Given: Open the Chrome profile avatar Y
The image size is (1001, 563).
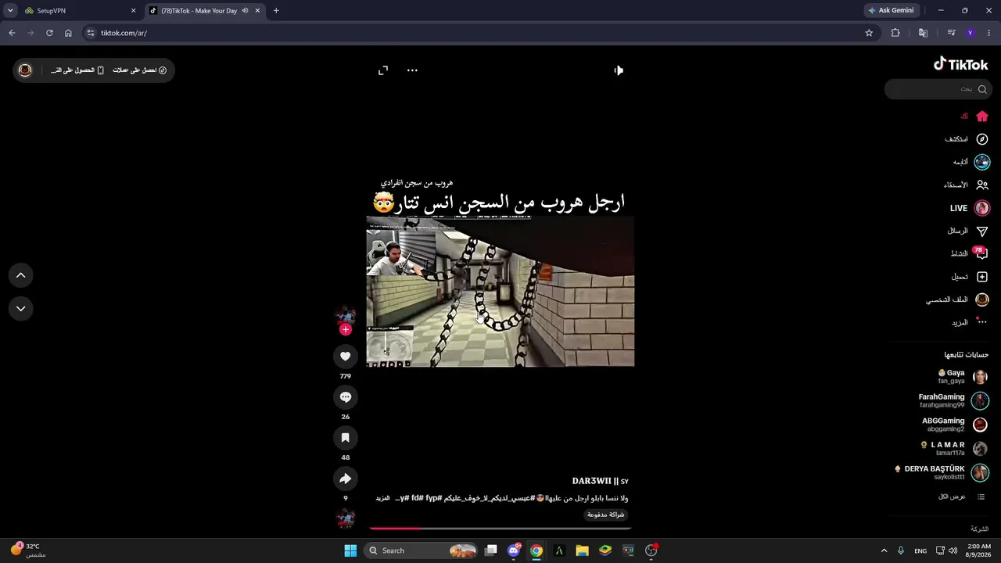Looking at the screenshot, I should click(971, 33).
